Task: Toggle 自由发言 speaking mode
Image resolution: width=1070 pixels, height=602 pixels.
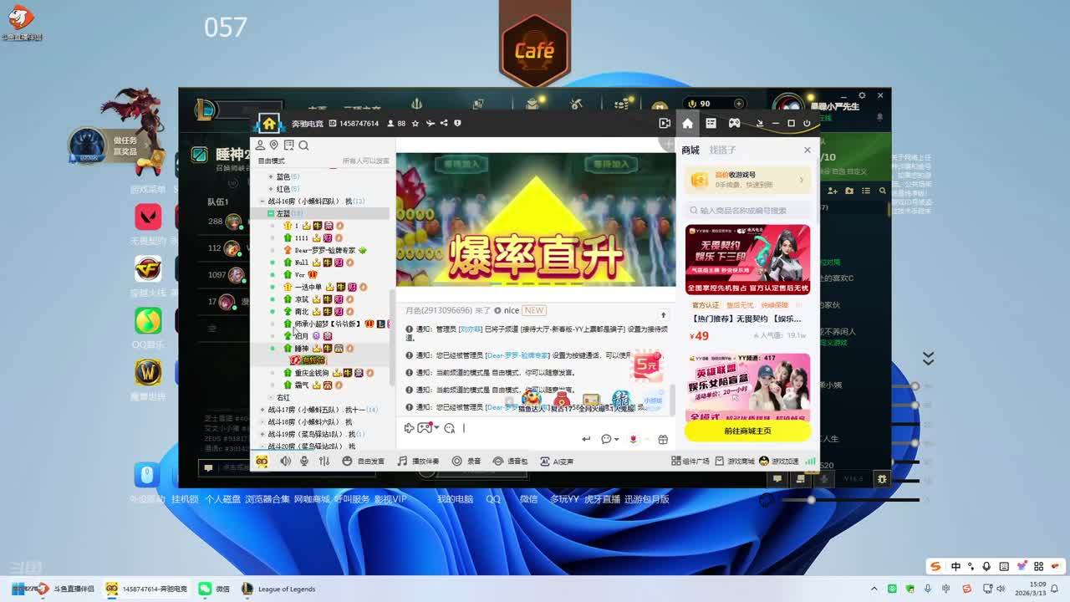Action: [x=363, y=461]
